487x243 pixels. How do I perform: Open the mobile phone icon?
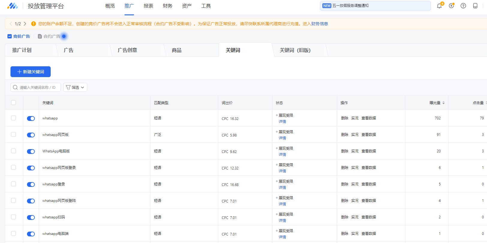tap(475, 6)
